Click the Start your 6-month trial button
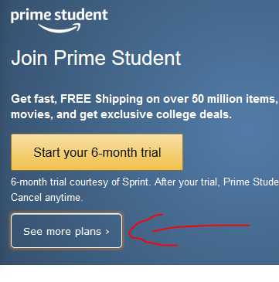Screen dimensions: 279x282 [97, 152]
